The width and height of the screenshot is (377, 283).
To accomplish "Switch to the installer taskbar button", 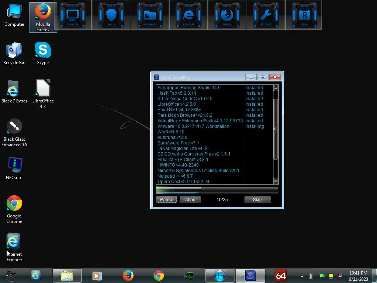I will point(250,276).
